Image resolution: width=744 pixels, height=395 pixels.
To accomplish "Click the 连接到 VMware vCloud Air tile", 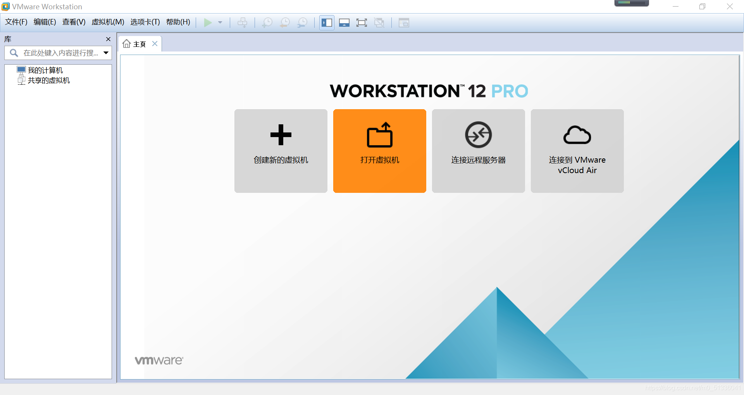I will point(577,151).
